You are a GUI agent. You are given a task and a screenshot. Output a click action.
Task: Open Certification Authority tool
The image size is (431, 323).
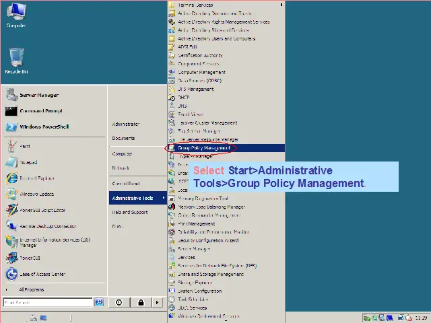tap(226, 55)
